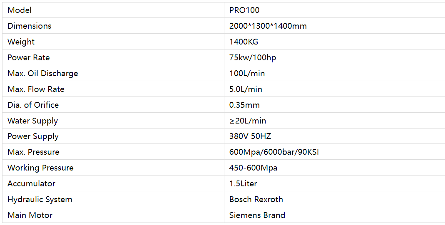Image resolution: width=445 pixels, height=225 pixels.
Task: Click the Max. Oil Discharge label
Action: [x=43, y=73]
